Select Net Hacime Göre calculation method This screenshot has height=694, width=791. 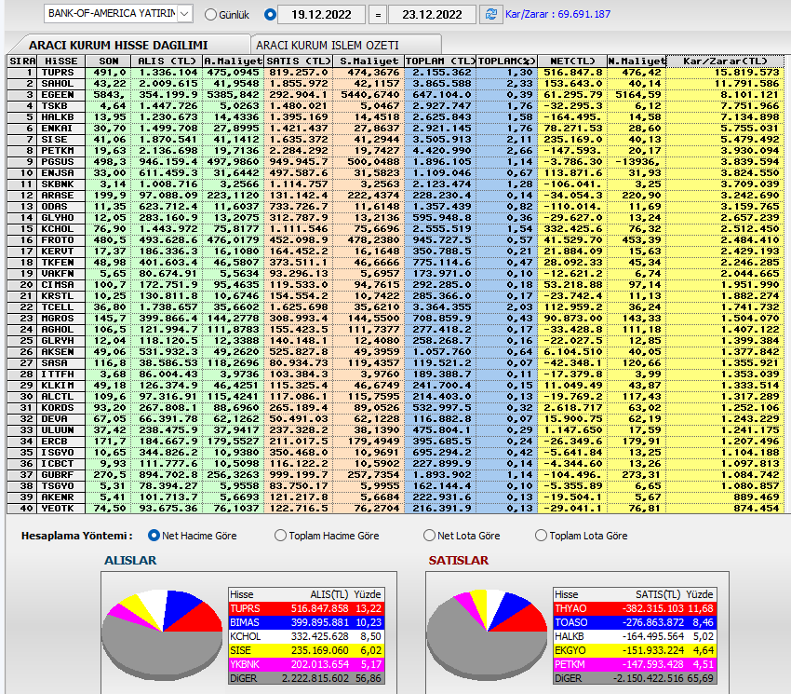154,536
